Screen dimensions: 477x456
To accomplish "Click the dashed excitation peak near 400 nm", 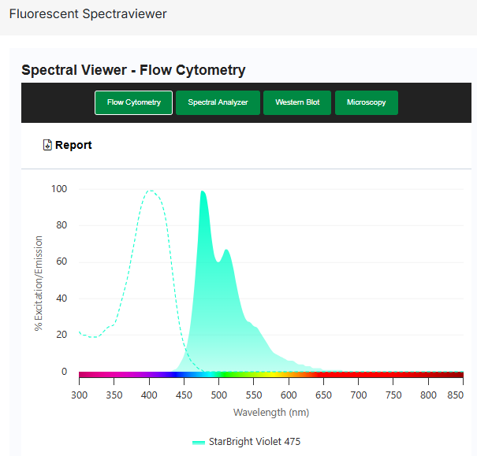I will pyautogui.click(x=149, y=191).
